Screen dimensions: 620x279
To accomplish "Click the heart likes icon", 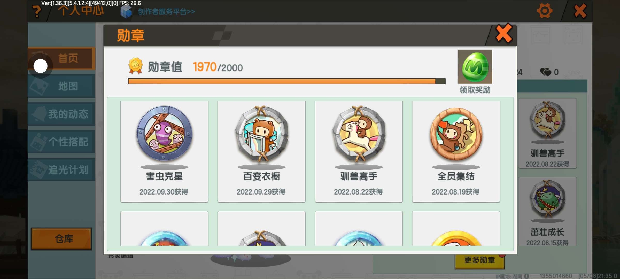I will (x=546, y=72).
